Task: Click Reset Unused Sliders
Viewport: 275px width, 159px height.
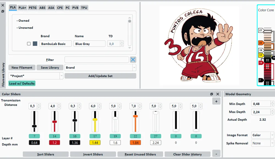Action: point(140,154)
